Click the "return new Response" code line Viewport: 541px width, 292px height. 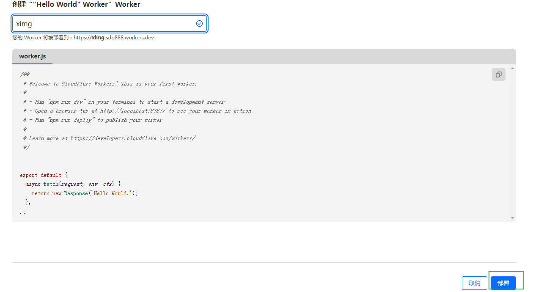click(85, 193)
